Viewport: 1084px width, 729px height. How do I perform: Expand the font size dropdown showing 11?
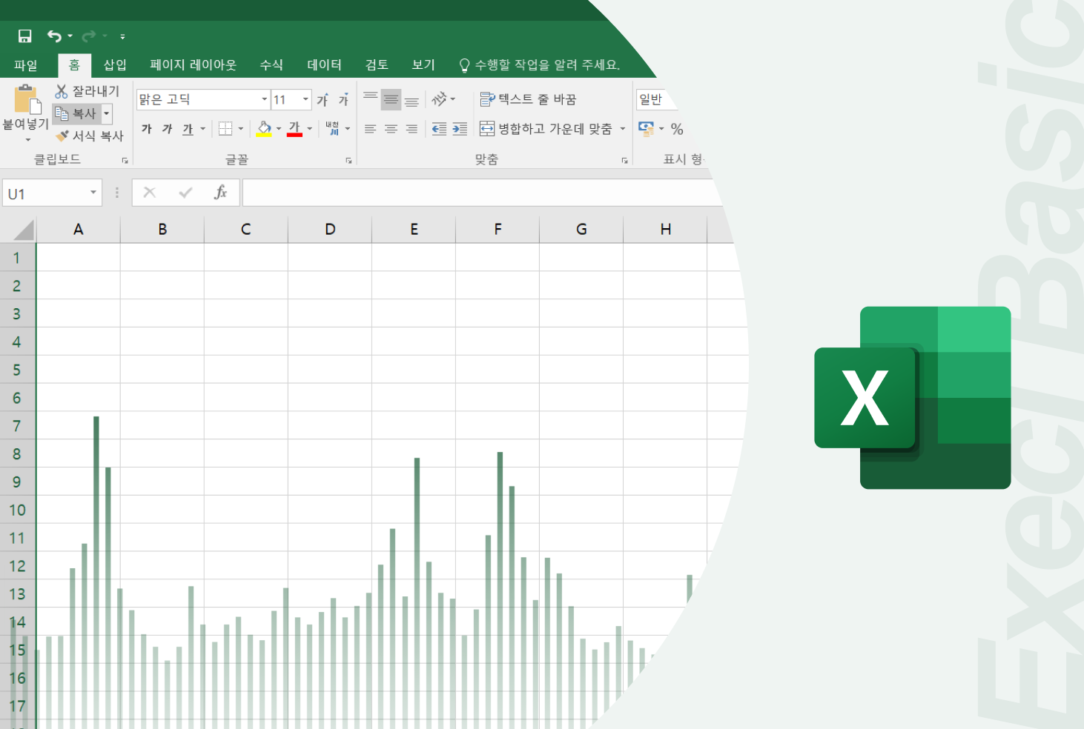pyautogui.click(x=305, y=99)
